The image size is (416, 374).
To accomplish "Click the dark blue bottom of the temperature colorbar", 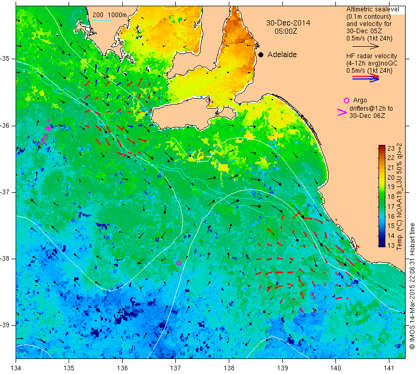I will click(x=382, y=244).
